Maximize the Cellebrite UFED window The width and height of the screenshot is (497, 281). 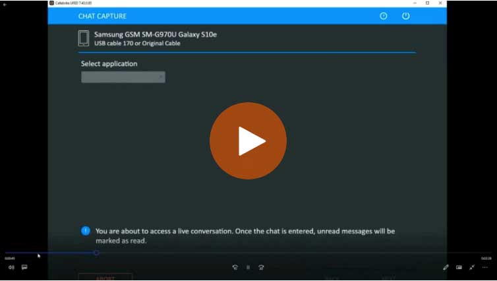click(x=427, y=3)
